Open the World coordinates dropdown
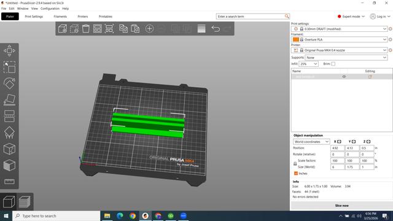Screen dimensions: 393x221 point(311,142)
